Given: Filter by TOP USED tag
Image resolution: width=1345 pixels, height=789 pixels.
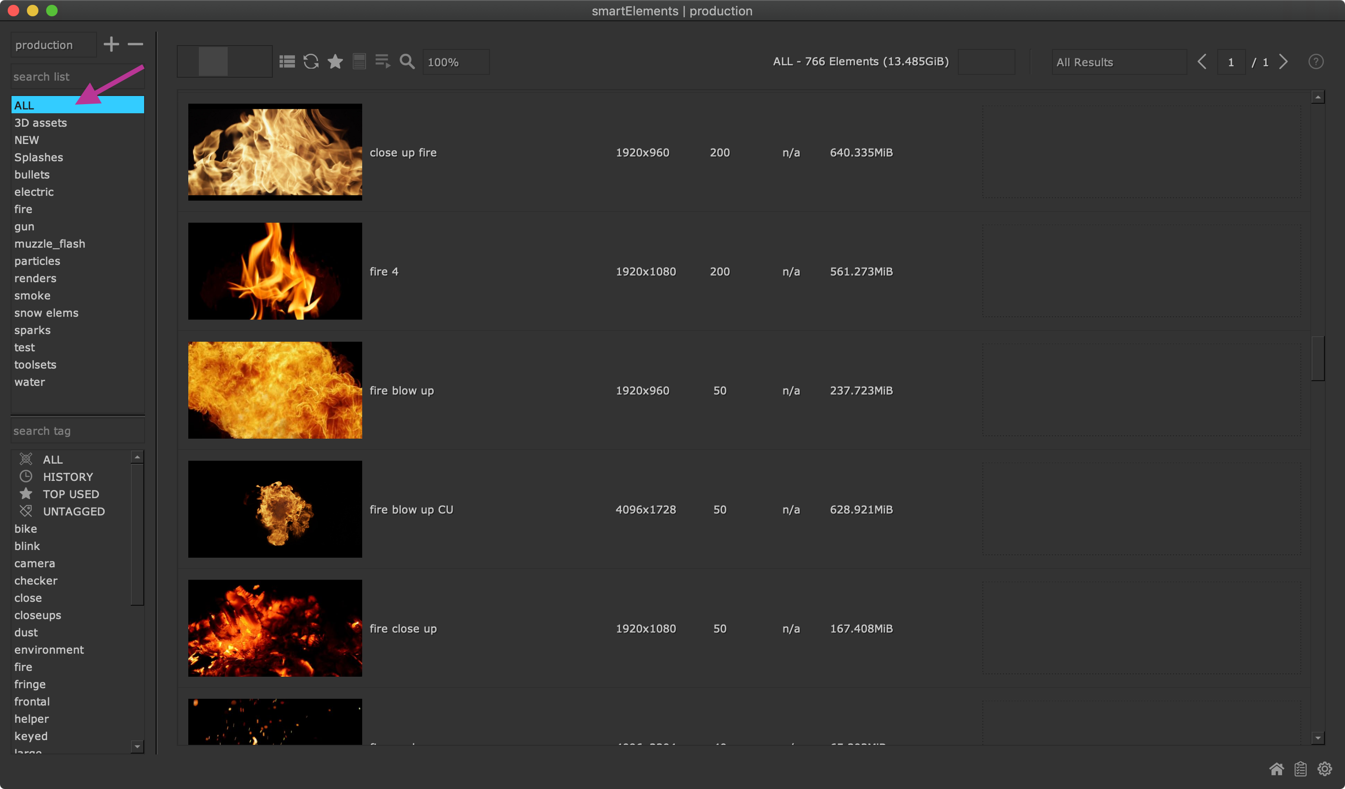Looking at the screenshot, I should click(71, 494).
